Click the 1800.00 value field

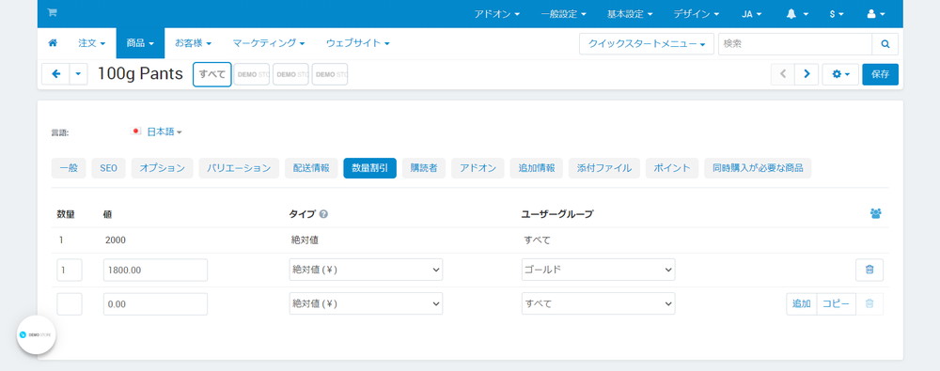155,270
